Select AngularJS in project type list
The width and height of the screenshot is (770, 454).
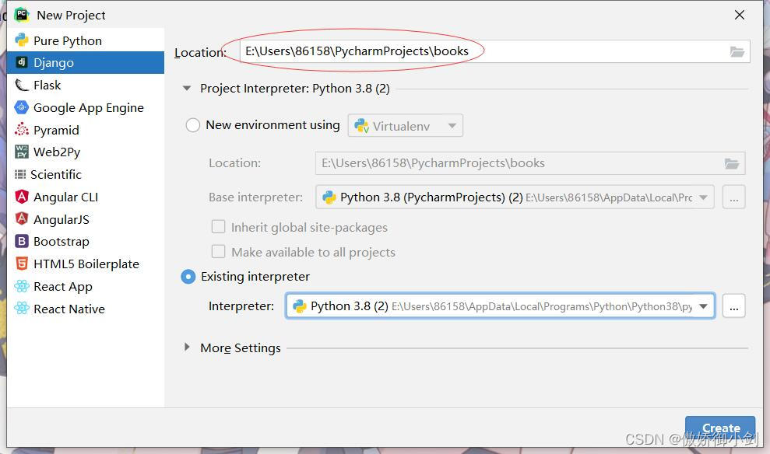(x=86, y=219)
